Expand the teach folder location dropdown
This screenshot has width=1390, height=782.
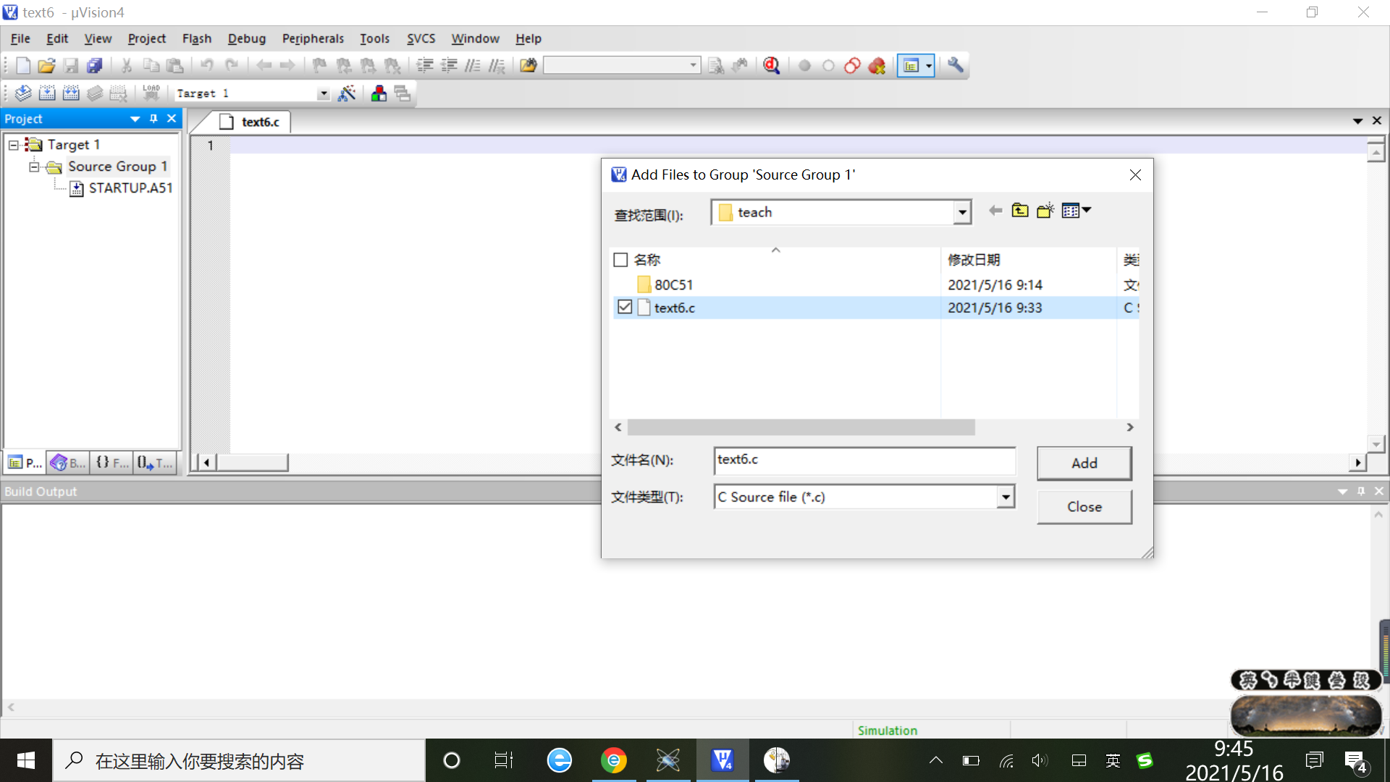coord(961,213)
